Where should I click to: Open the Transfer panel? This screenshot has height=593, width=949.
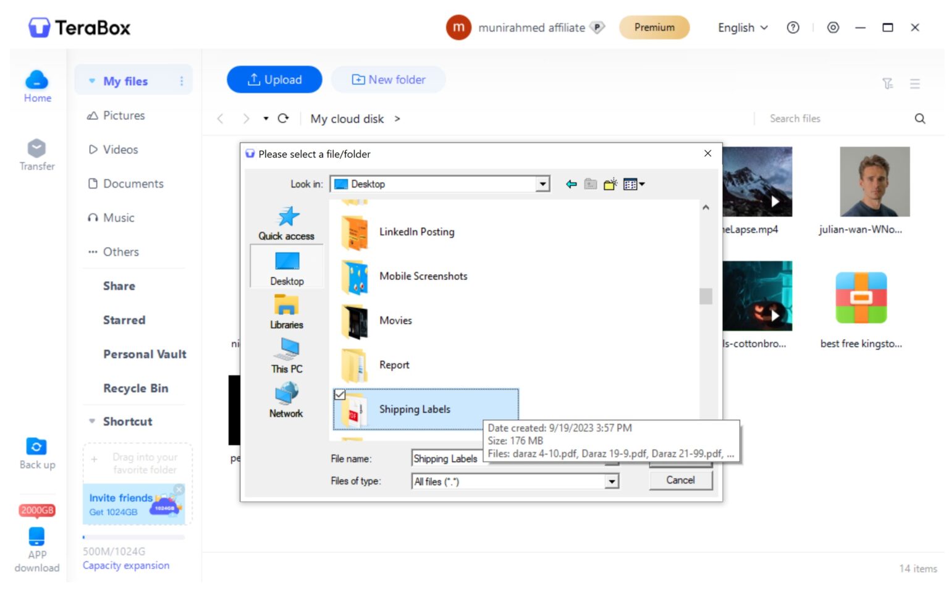tap(36, 153)
